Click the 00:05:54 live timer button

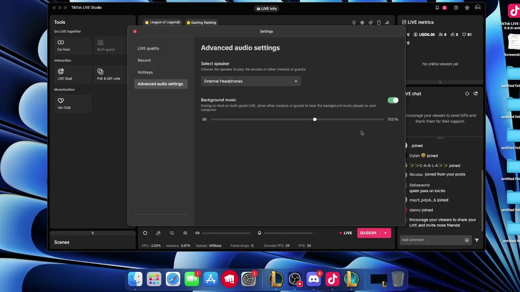coord(368,233)
